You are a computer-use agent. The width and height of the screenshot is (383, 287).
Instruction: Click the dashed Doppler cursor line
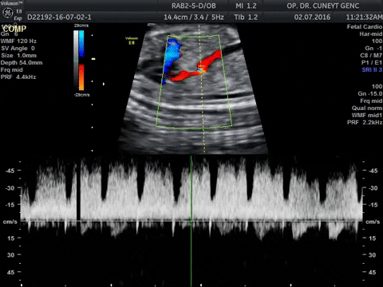[x=202, y=89]
